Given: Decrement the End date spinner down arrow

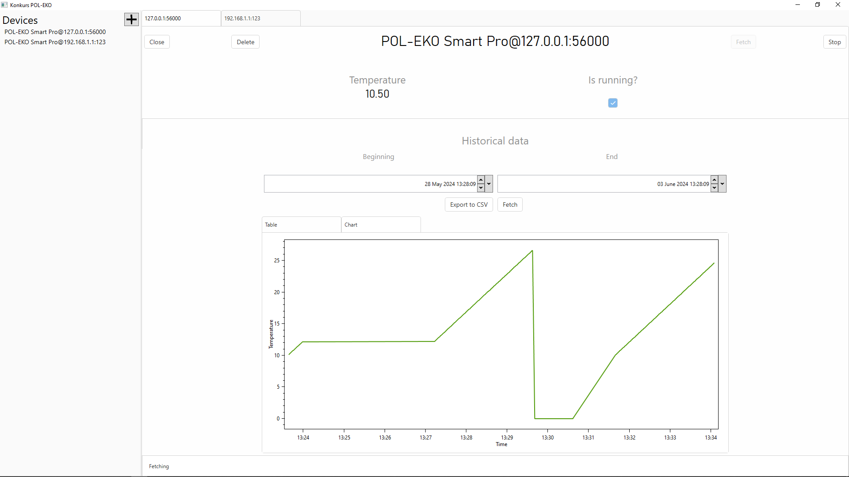Looking at the screenshot, I should 714,188.
